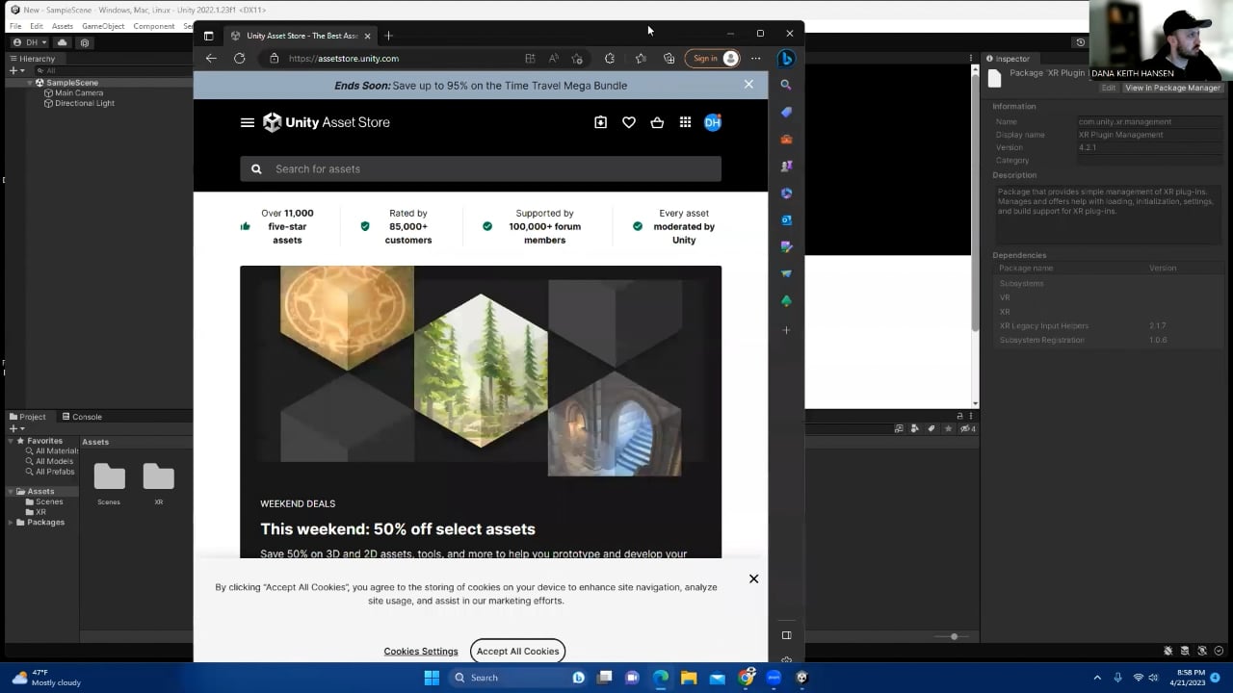
Task: Open the Hierarchy create plus dropdown
Action: [15, 70]
